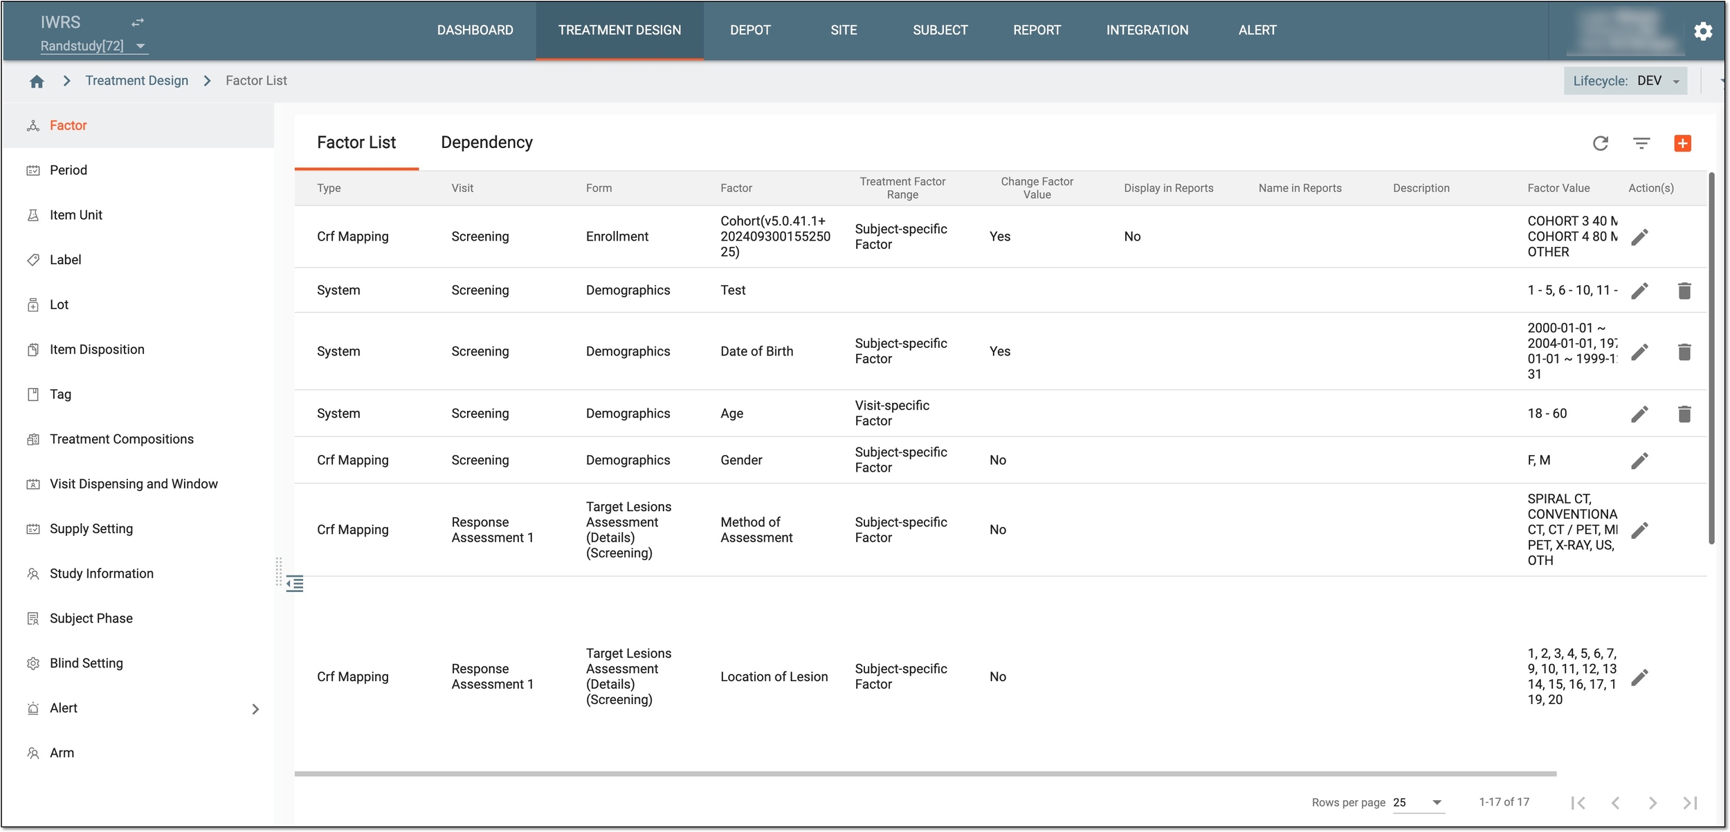1730x832 pixels.
Task: Open Blind Setting in the sidebar
Action: tap(138, 663)
